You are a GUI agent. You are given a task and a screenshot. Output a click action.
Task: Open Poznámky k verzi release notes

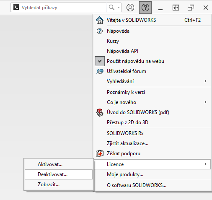[153, 92]
